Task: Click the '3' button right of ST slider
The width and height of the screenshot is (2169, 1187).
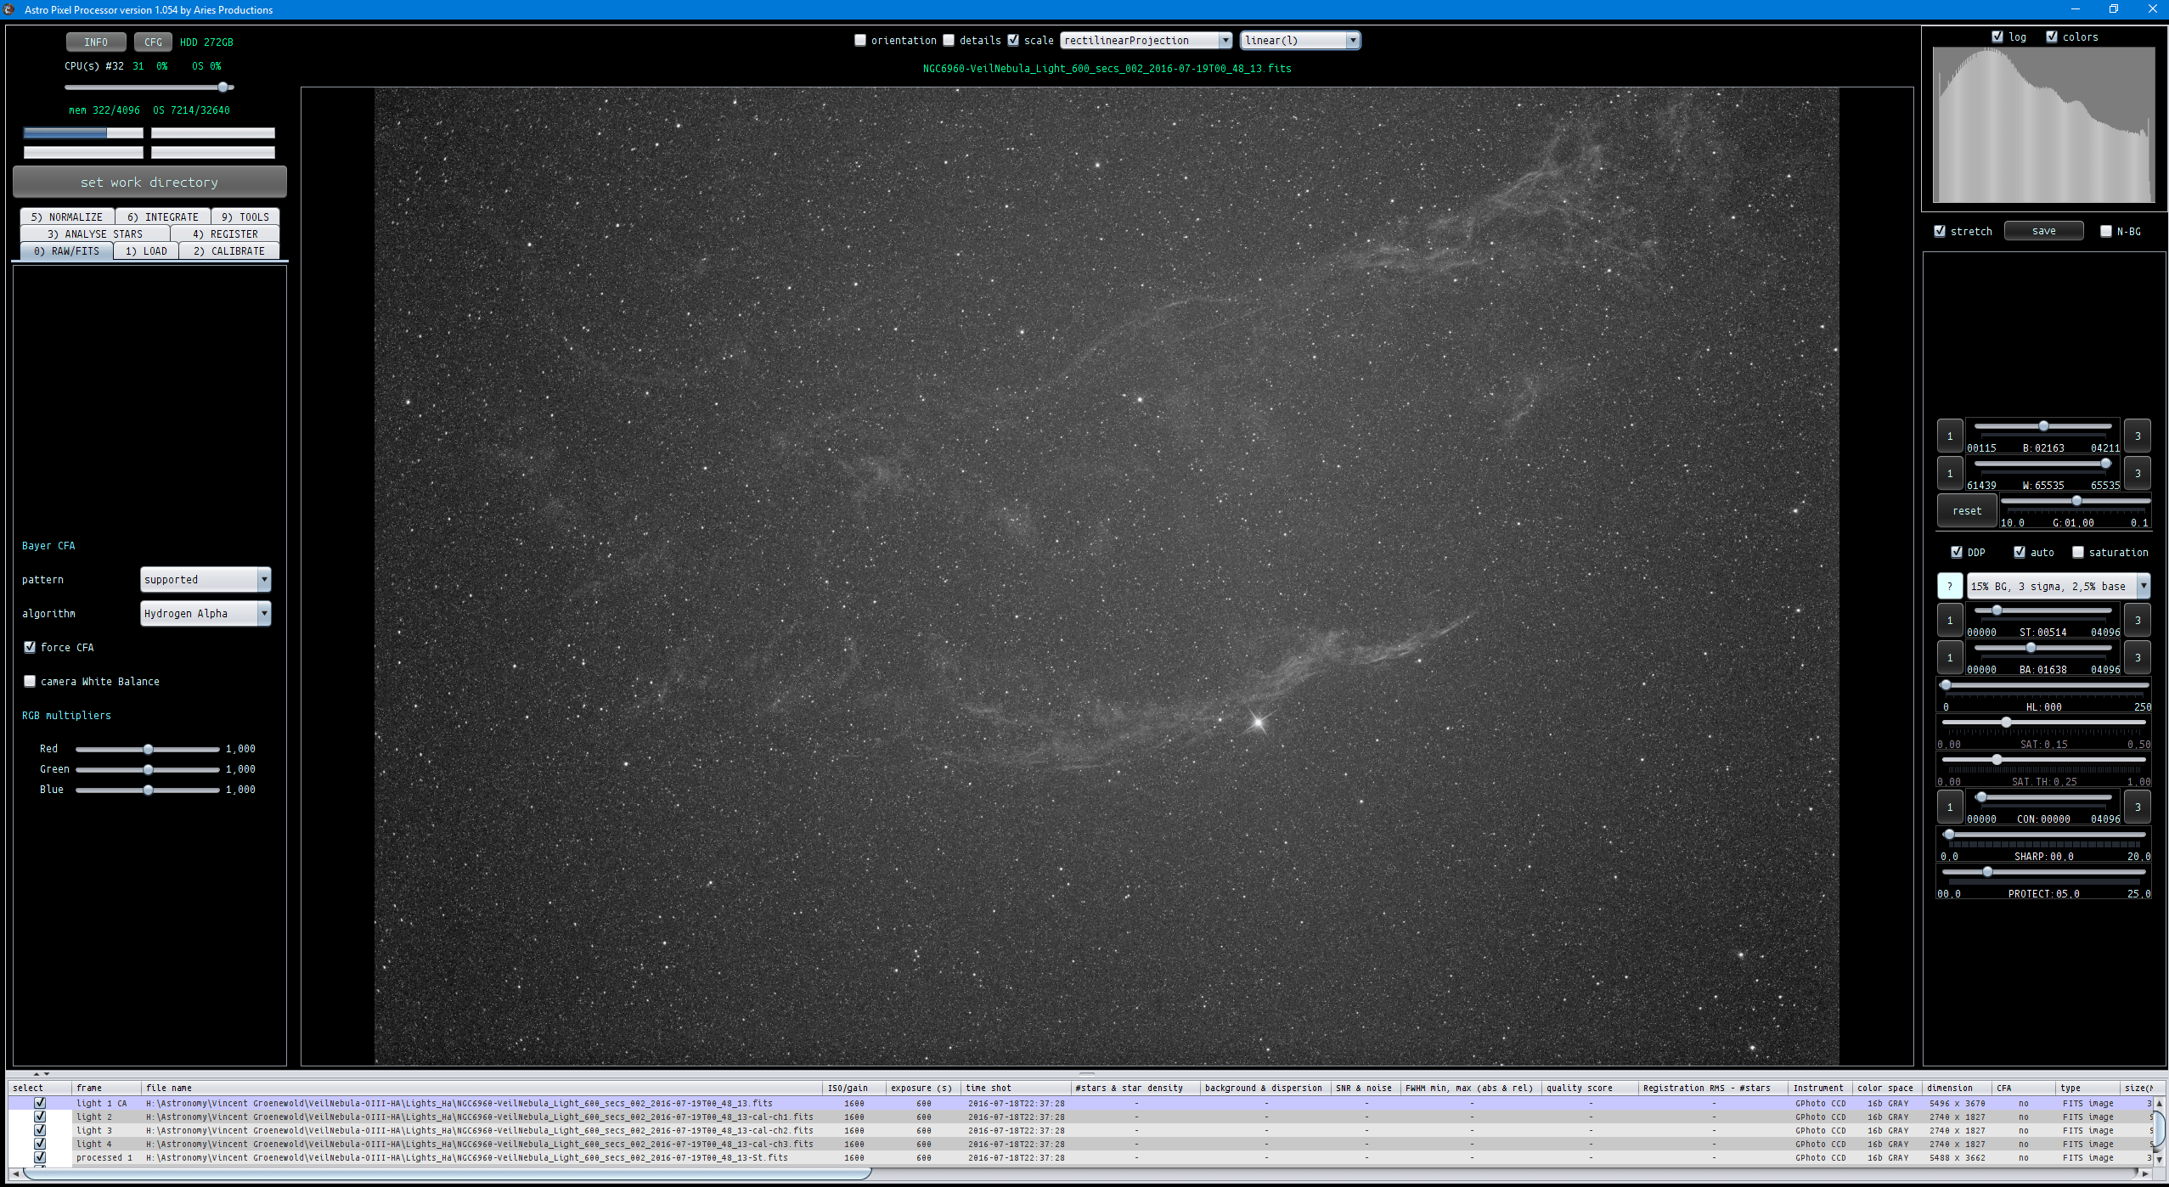Action: pos(2138,620)
